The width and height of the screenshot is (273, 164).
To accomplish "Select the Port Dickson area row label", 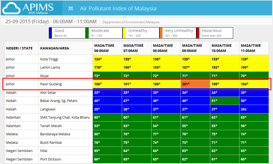I will click(x=51, y=159).
